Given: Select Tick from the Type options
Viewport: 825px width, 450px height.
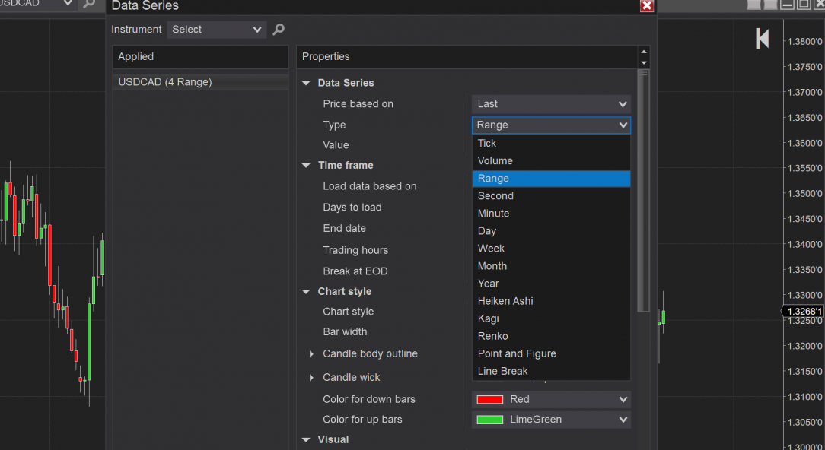Looking at the screenshot, I should click(487, 143).
